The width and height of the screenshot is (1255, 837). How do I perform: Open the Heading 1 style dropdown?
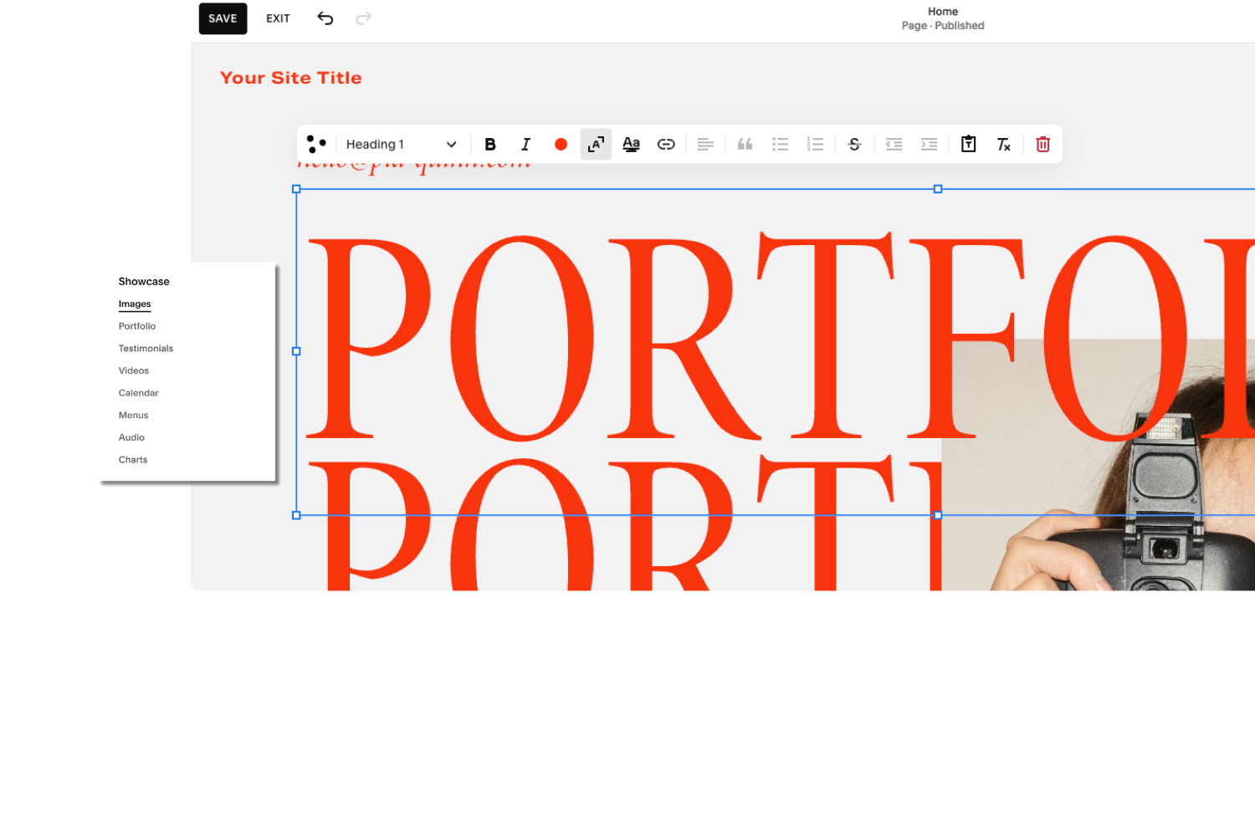[x=400, y=144]
